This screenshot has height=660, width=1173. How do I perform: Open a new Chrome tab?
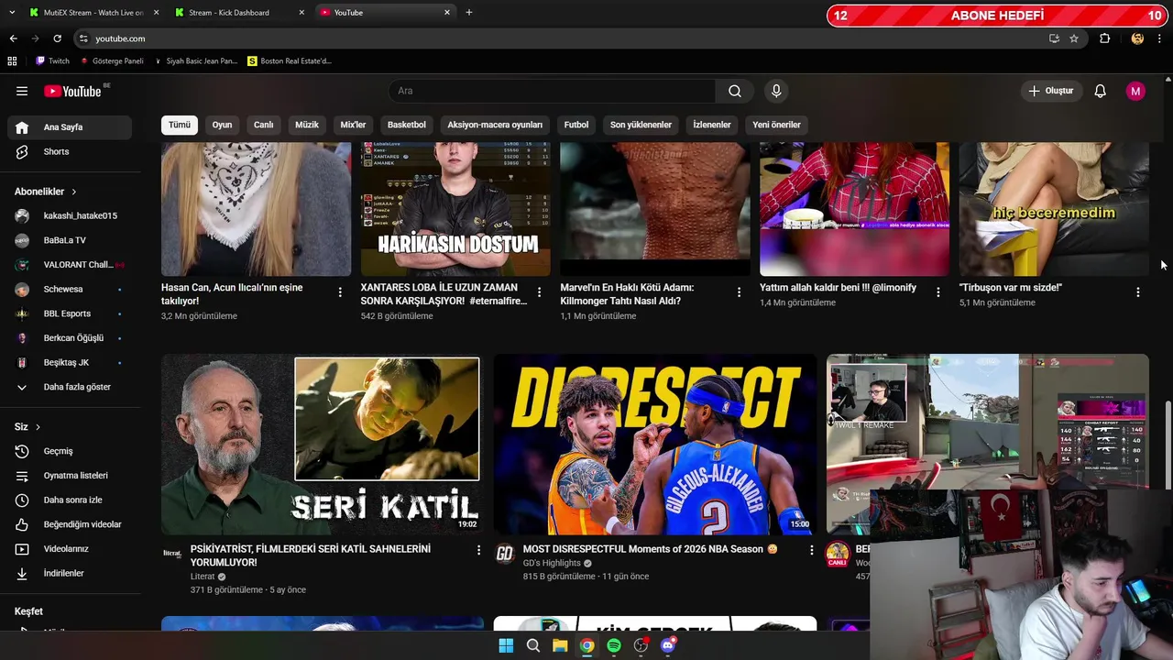[x=469, y=13]
